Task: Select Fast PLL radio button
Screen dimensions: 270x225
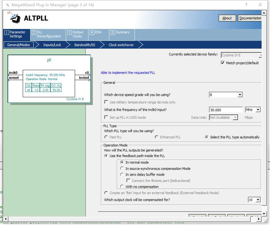Action: coord(106,137)
